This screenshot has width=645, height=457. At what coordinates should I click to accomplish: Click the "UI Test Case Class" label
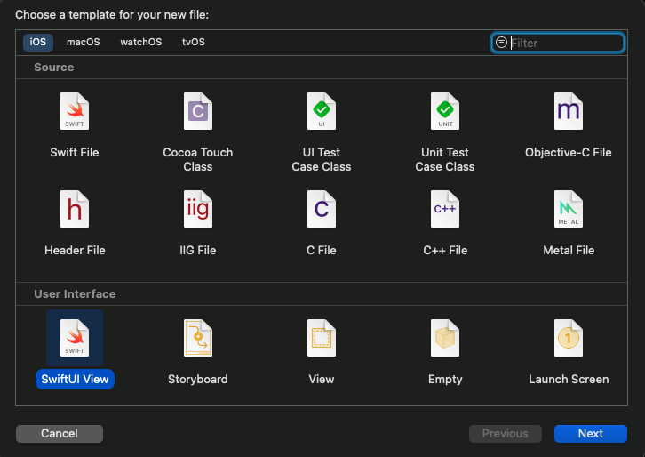(x=322, y=159)
